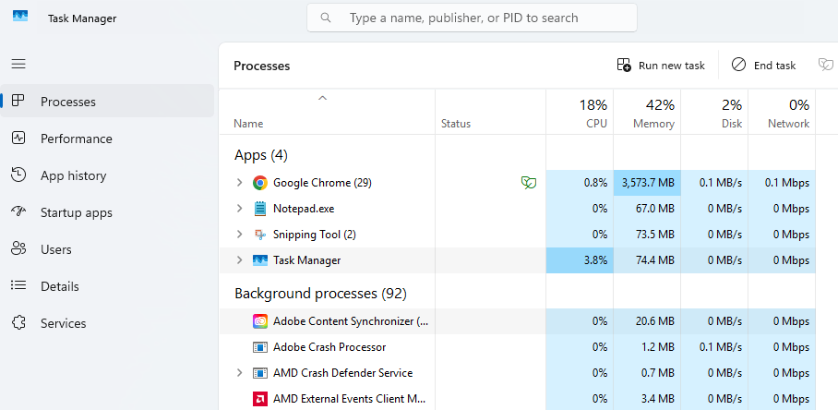
Task: Go to the Services page
Action: (x=63, y=323)
